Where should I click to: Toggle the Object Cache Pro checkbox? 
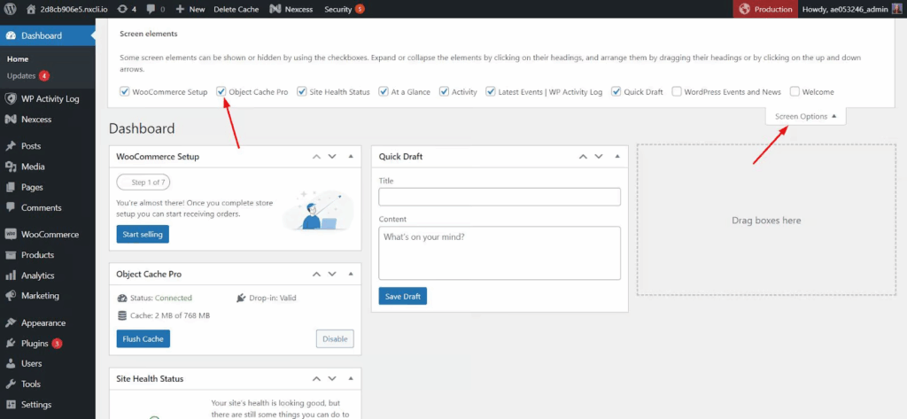pyautogui.click(x=221, y=91)
